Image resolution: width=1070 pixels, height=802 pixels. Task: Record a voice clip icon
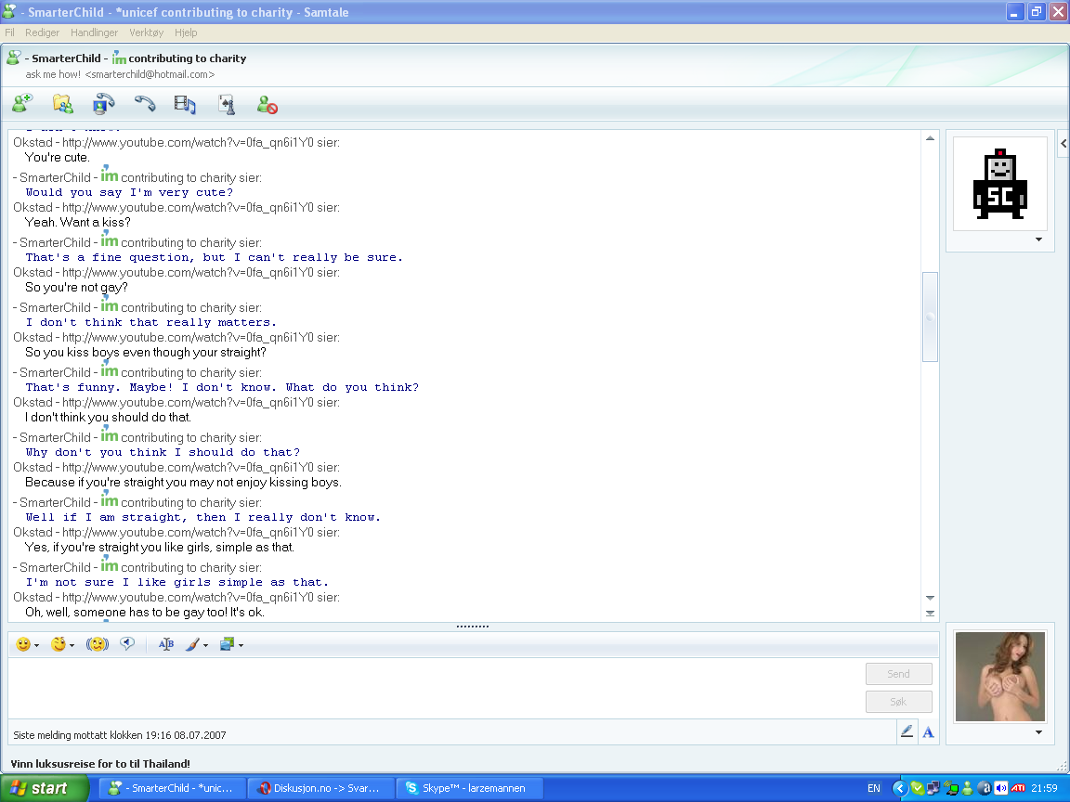[127, 644]
